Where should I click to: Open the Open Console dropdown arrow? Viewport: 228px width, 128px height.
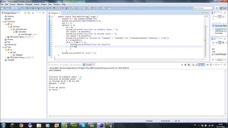point(219,65)
